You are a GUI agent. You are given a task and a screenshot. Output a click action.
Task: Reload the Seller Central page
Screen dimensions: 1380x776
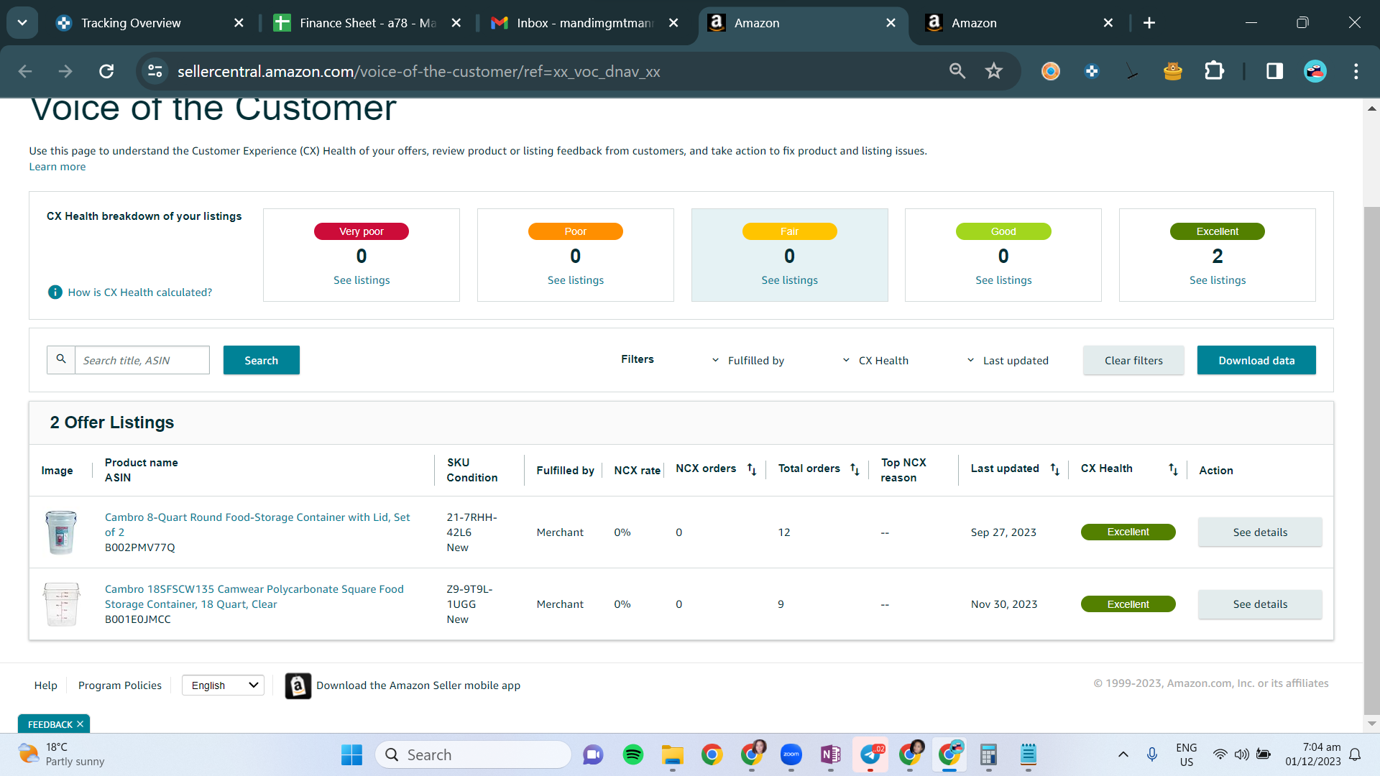(106, 71)
